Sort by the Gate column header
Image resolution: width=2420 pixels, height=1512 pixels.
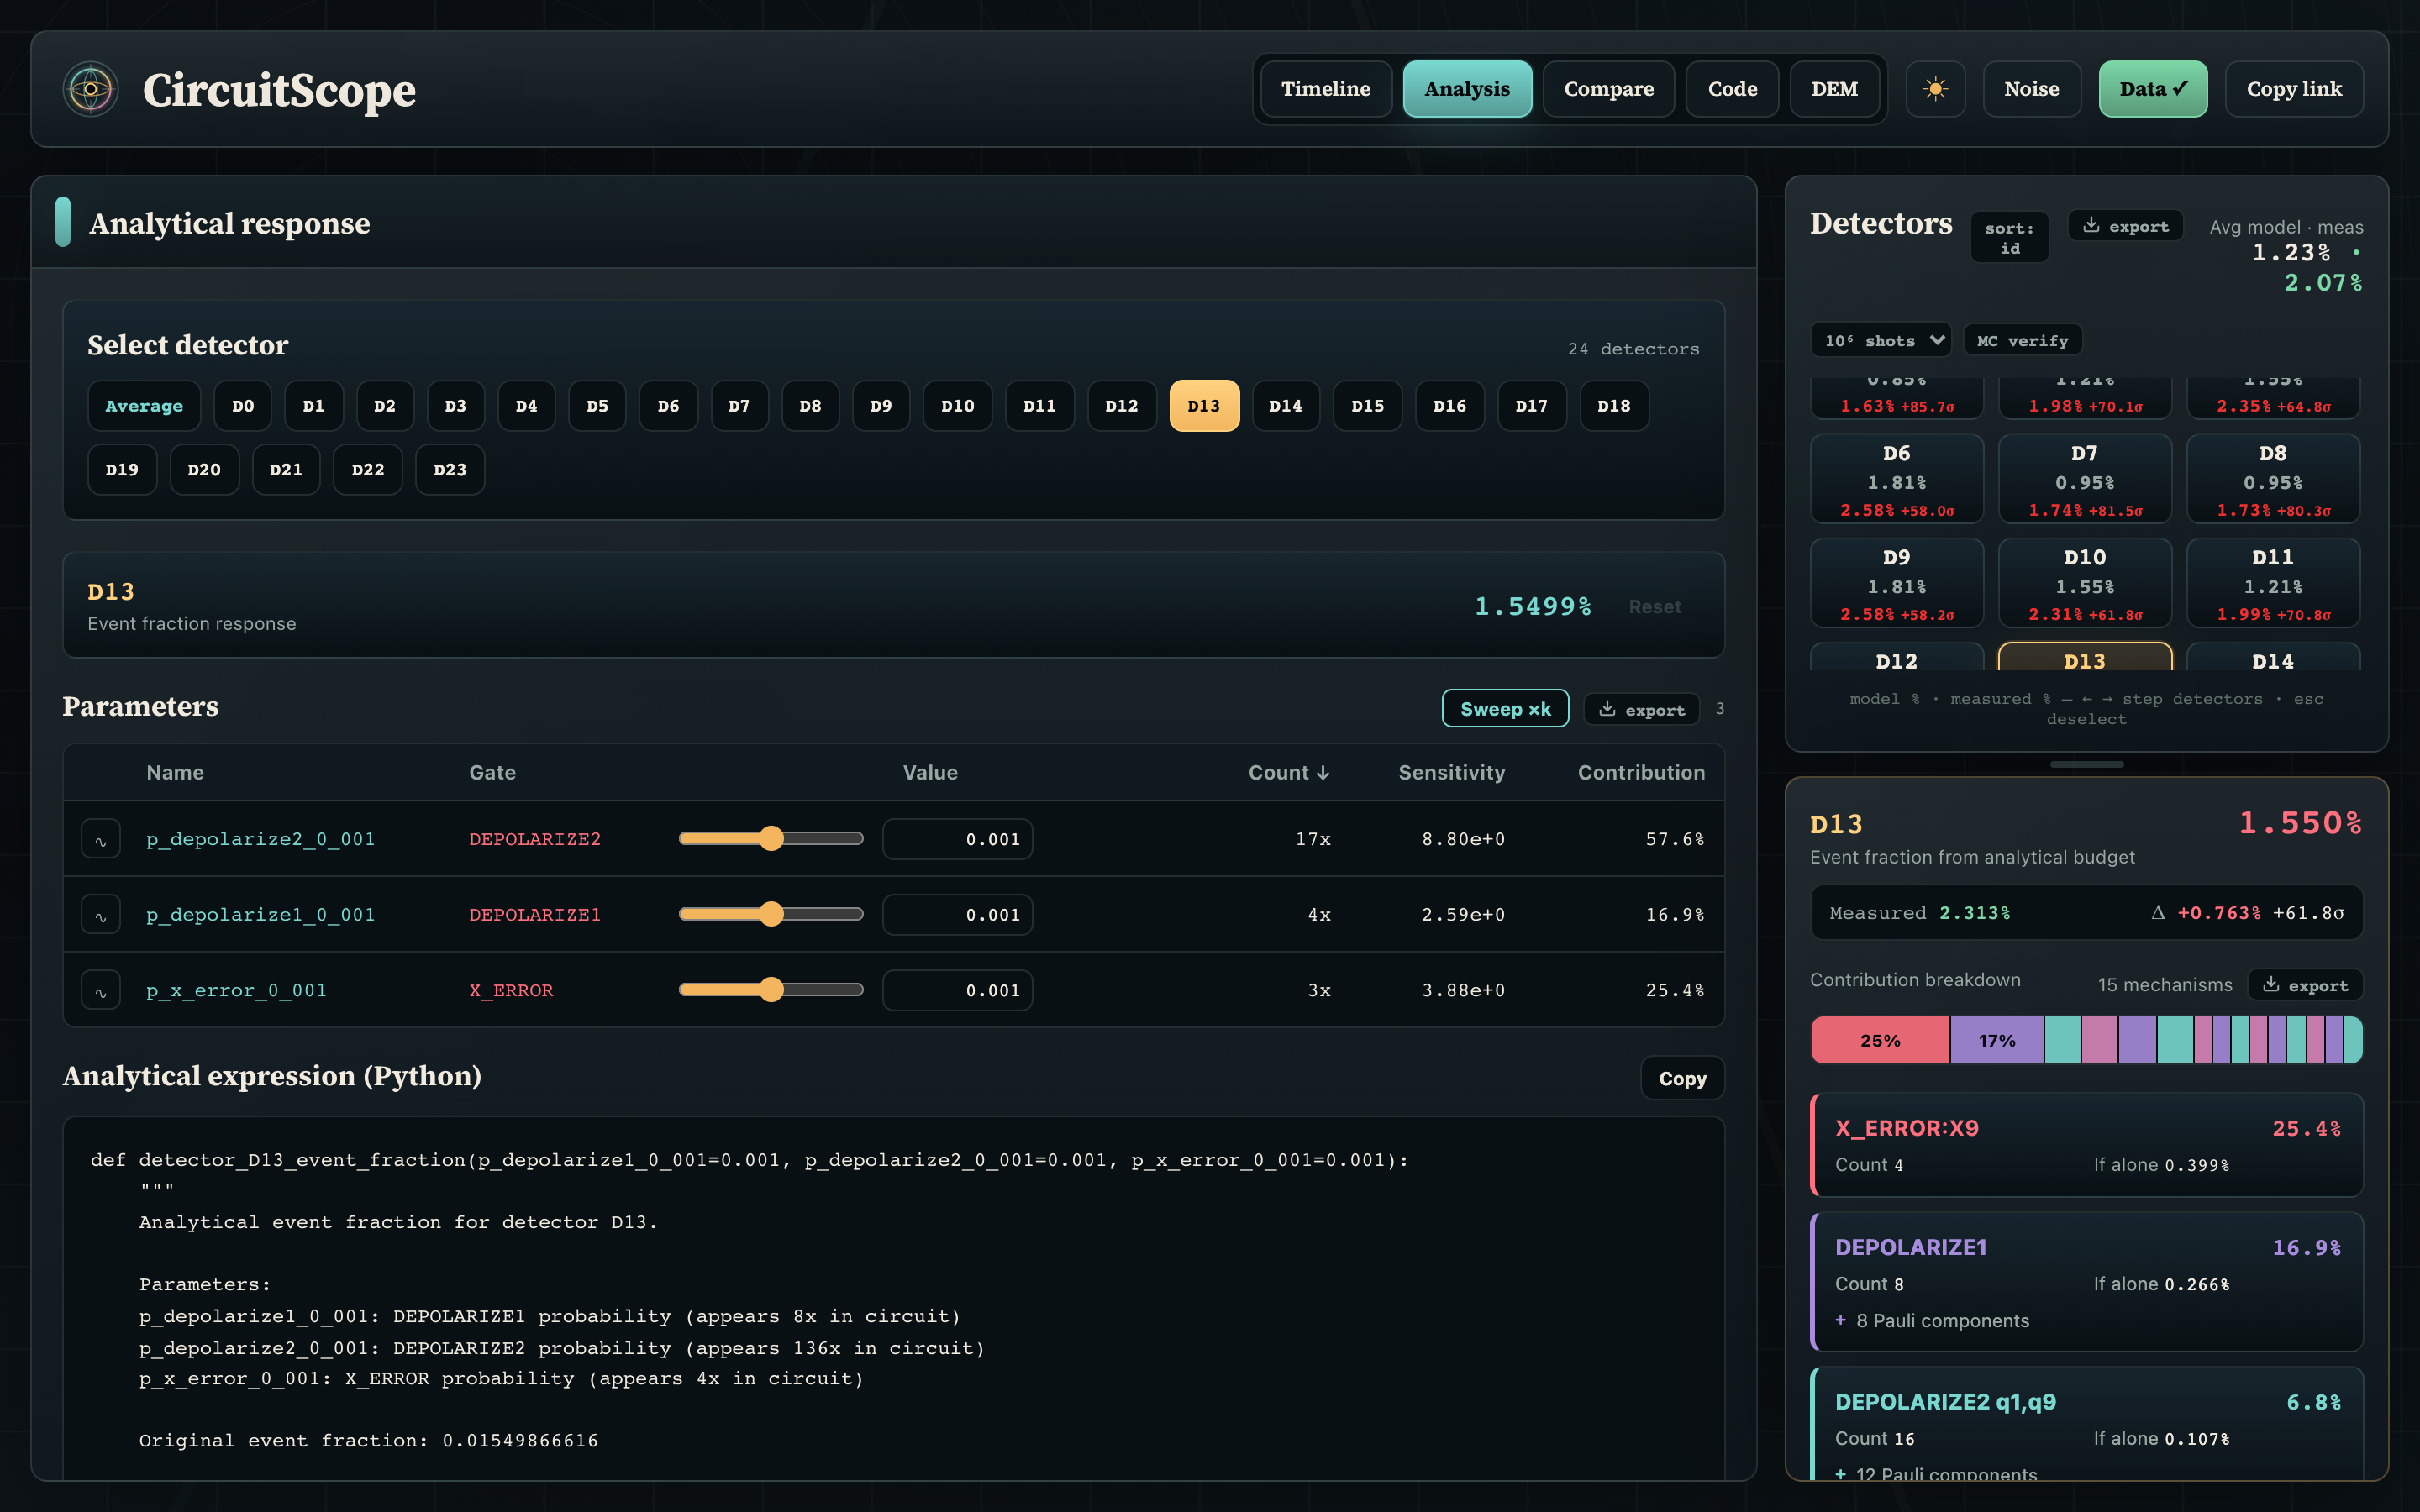(x=492, y=772)
